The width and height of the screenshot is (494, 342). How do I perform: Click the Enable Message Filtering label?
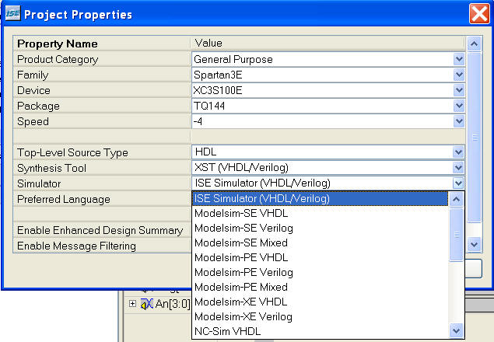[x=76, y=246]
